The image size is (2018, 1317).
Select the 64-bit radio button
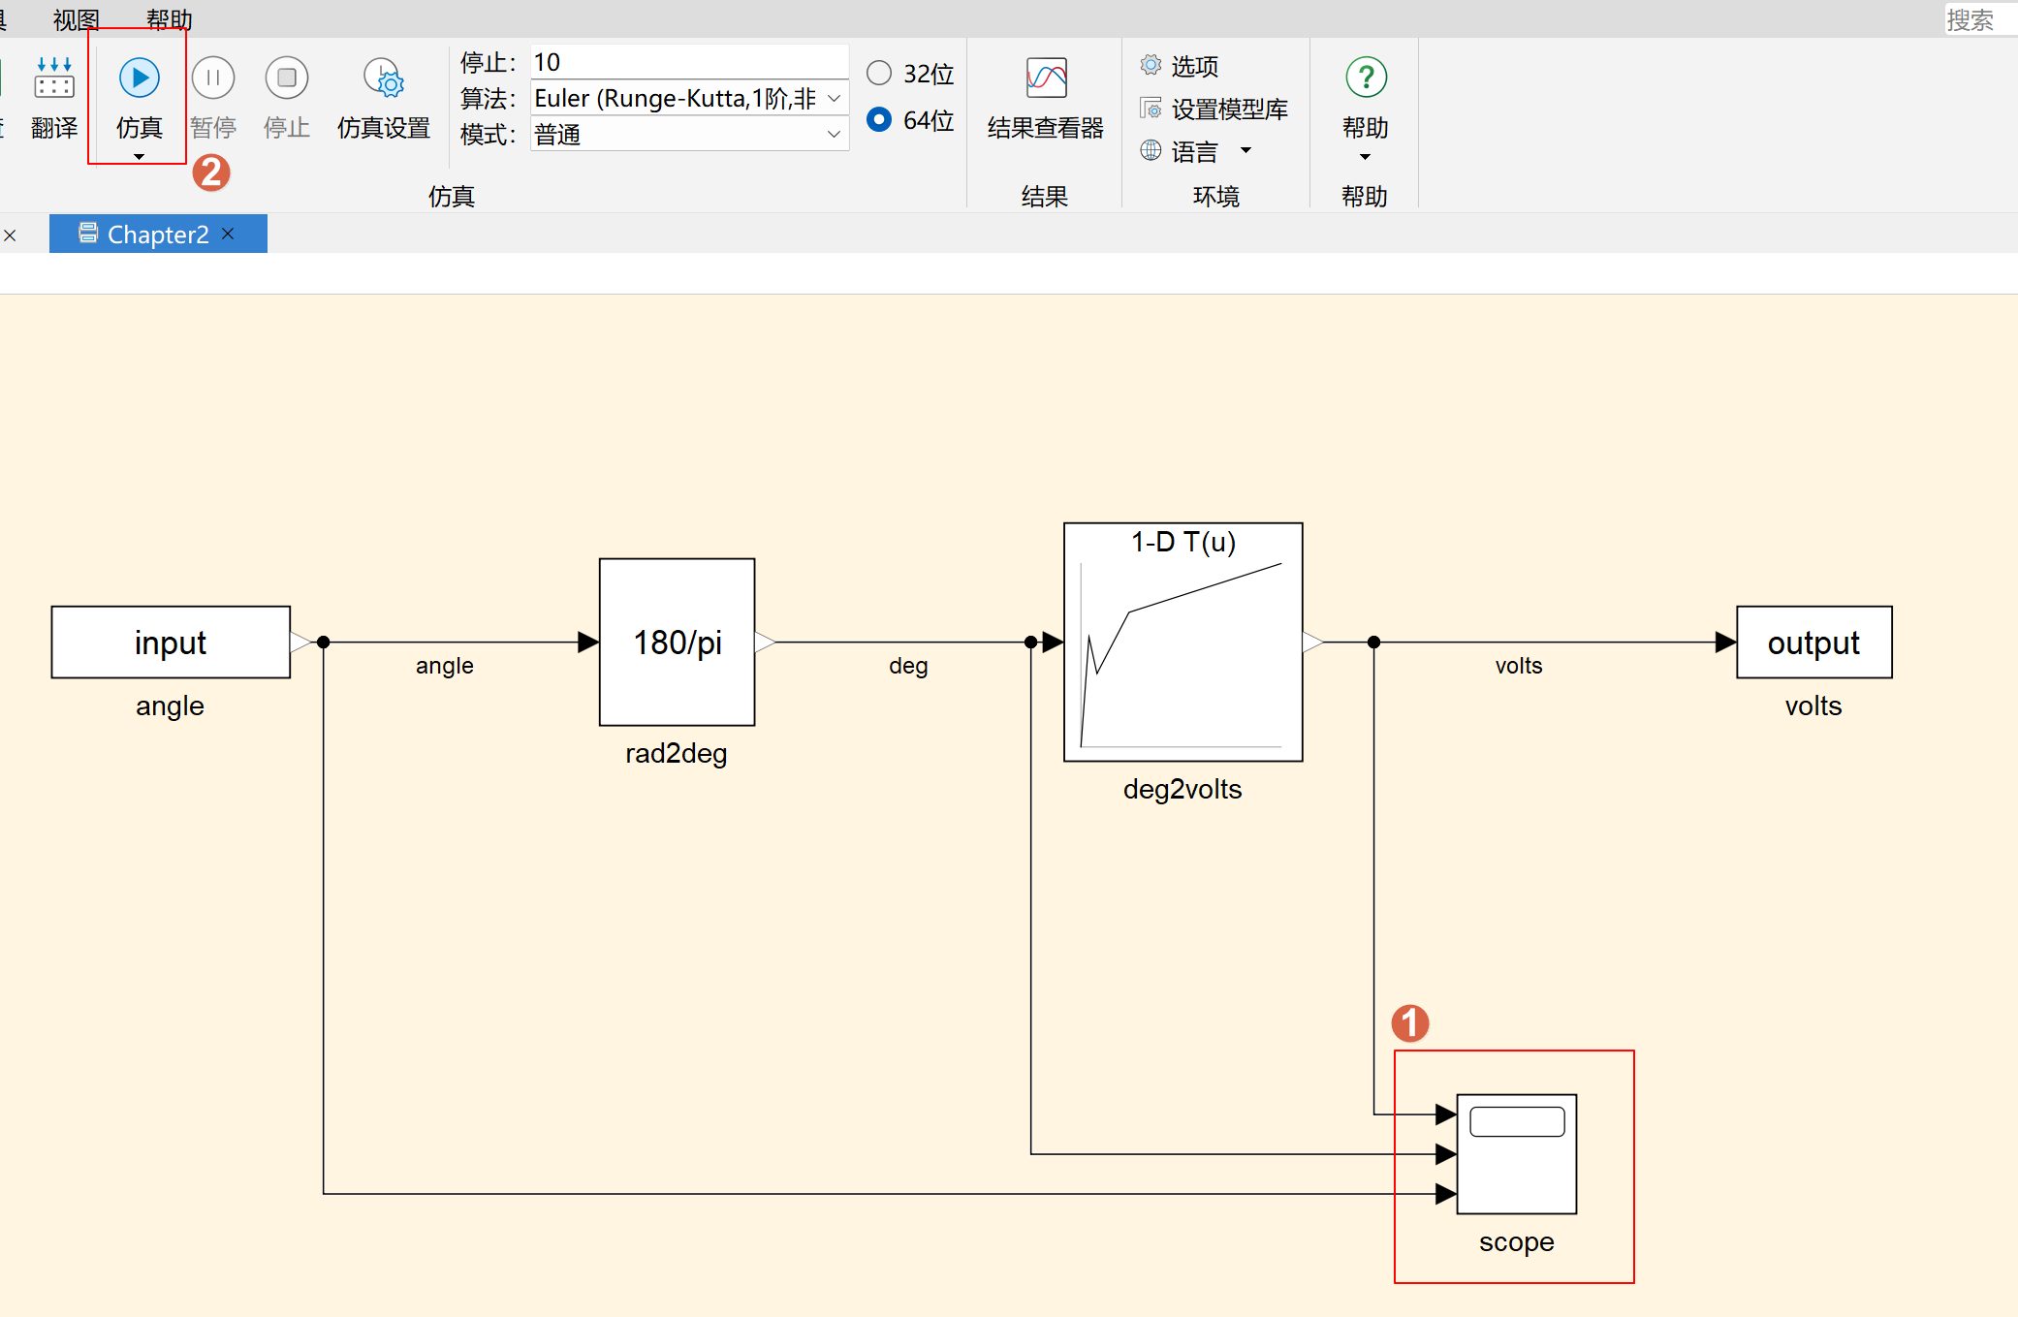pyautogui.click(x=879, y=119)
